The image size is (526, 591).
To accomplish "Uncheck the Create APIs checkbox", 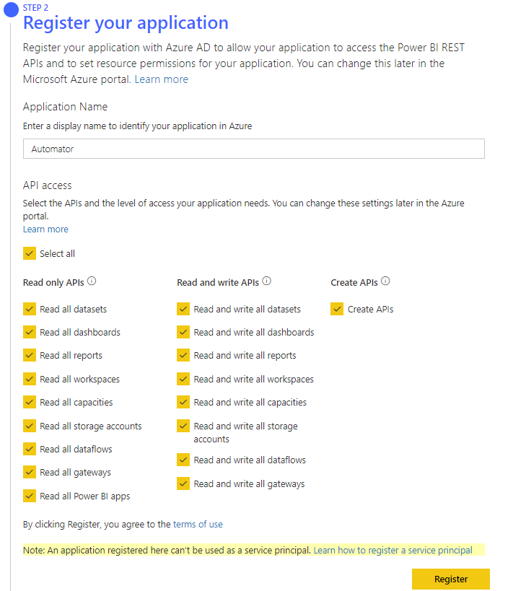I will [337, 309].
